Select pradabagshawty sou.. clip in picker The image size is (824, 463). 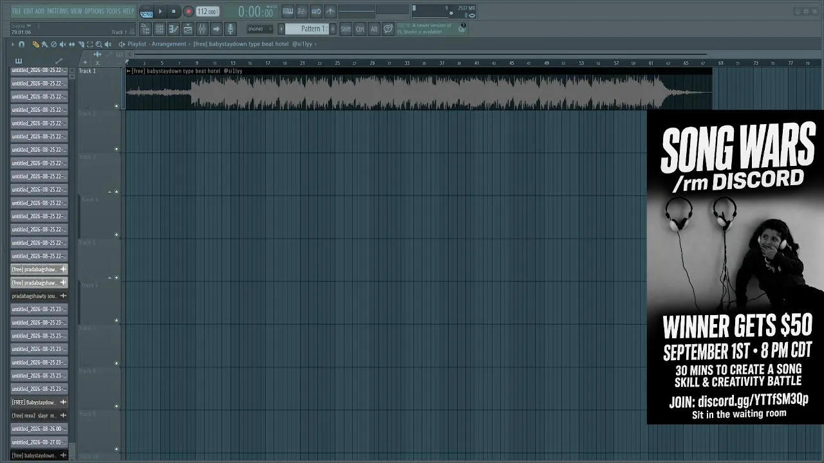(x=39, y=296)
